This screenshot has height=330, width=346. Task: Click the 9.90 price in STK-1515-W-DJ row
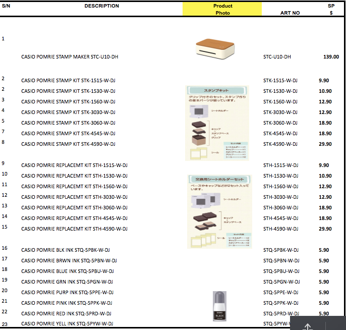pyautogui.click(x=324, y=80)
